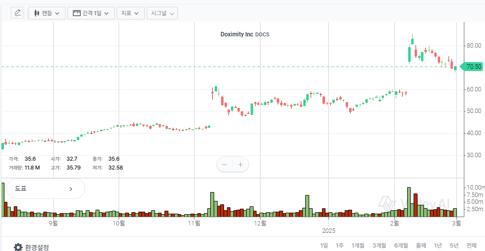The height and width of the screenshot is (251, 485).
Task: Open the 간격 1일 interval dropdown
Action: coord(91,13)
